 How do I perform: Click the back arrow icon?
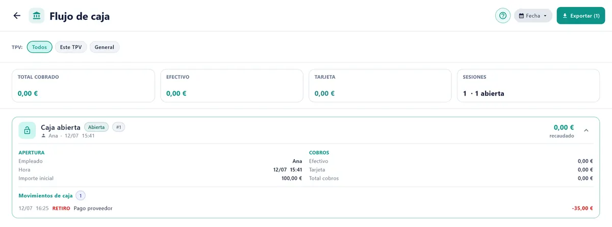tap(17, 16)
